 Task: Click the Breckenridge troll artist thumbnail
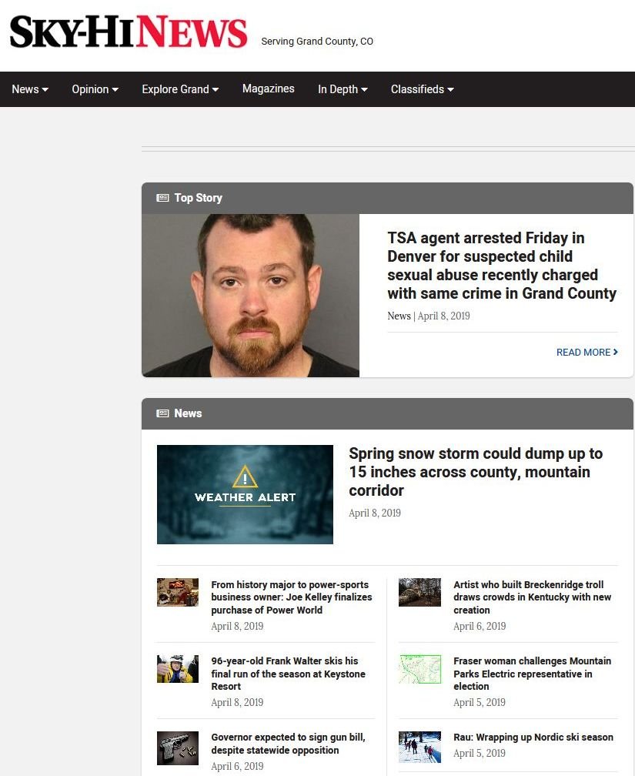pyautogui.click(x=419, y=593)
